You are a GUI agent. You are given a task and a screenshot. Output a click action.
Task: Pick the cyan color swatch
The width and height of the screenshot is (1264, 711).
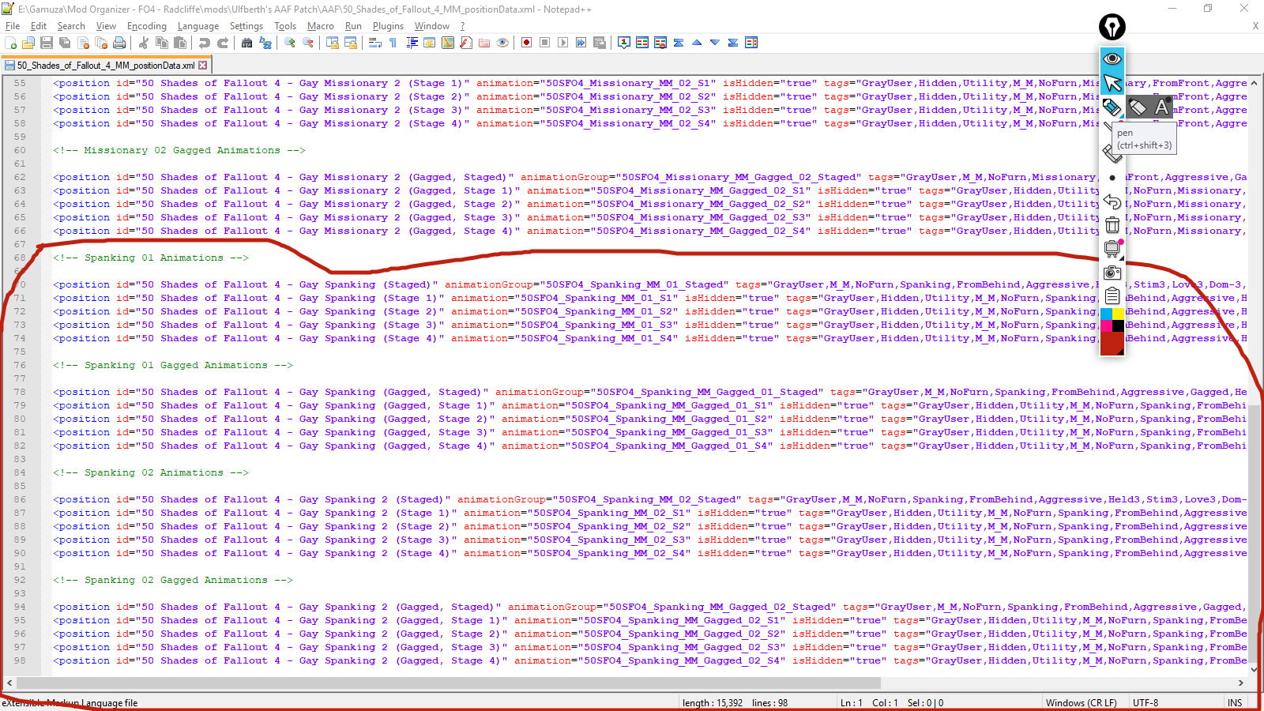pos(1107,314)
